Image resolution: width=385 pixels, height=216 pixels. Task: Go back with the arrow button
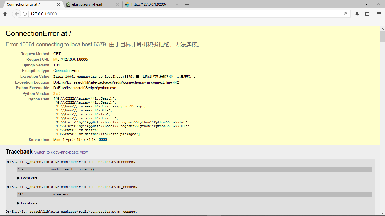(x=17, y=14)
